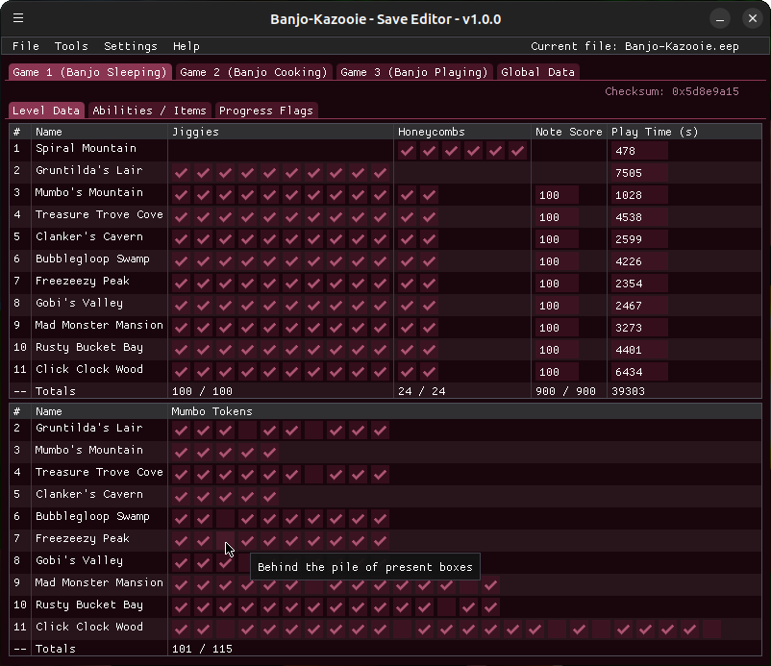Select the Game 1 (Banjo Sleeping) tab

[x=90, y=72]
